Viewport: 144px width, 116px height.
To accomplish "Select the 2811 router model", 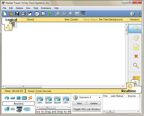I will coord(66,100).
